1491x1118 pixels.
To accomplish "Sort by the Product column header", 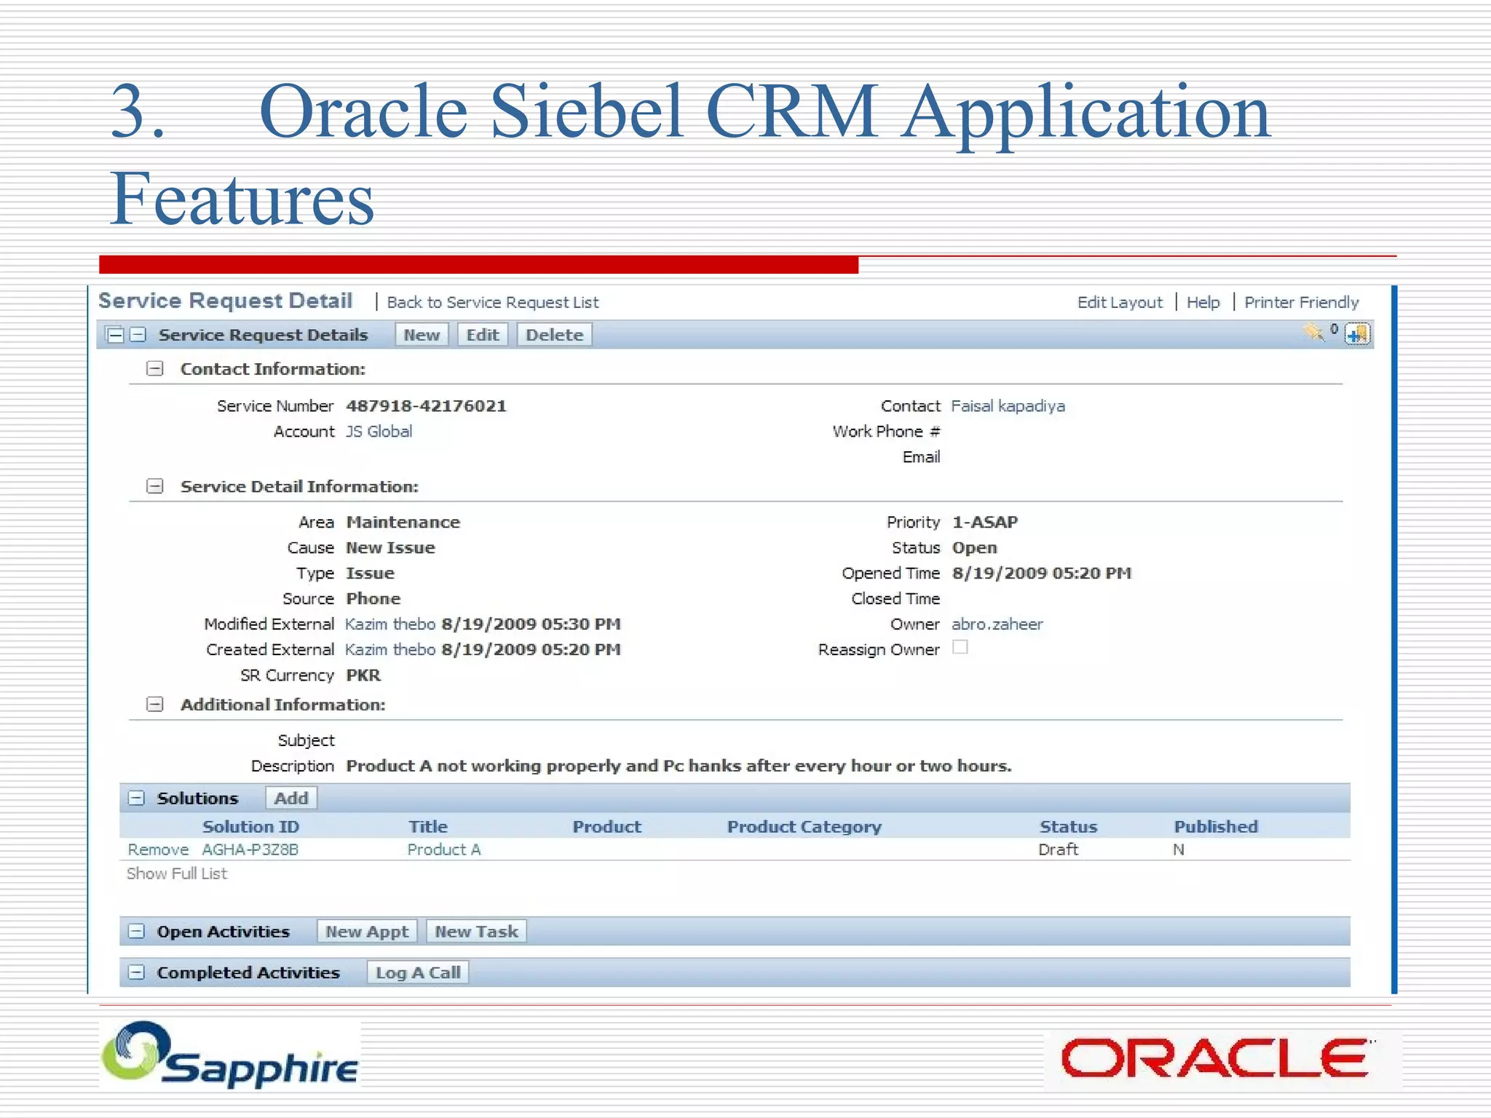I will pyautogui.click(x=606, y=826).
